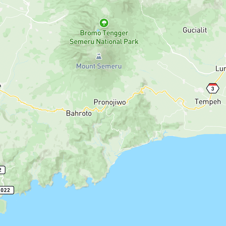
Task: Select the small green island offshore
Action: [x=3, y=206]
